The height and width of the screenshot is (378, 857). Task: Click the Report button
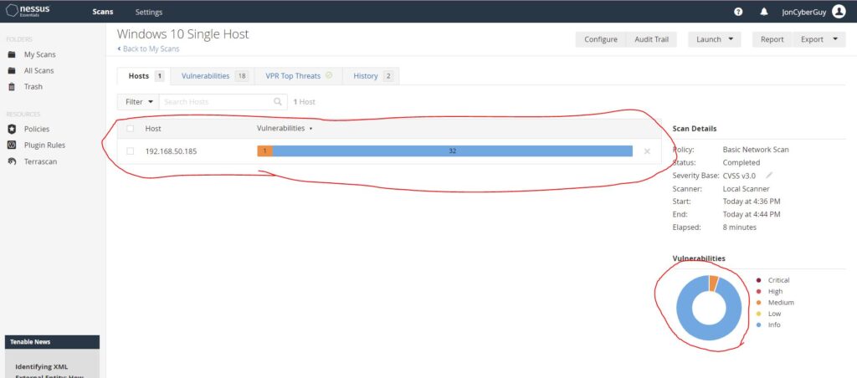(x=772, y=39)
